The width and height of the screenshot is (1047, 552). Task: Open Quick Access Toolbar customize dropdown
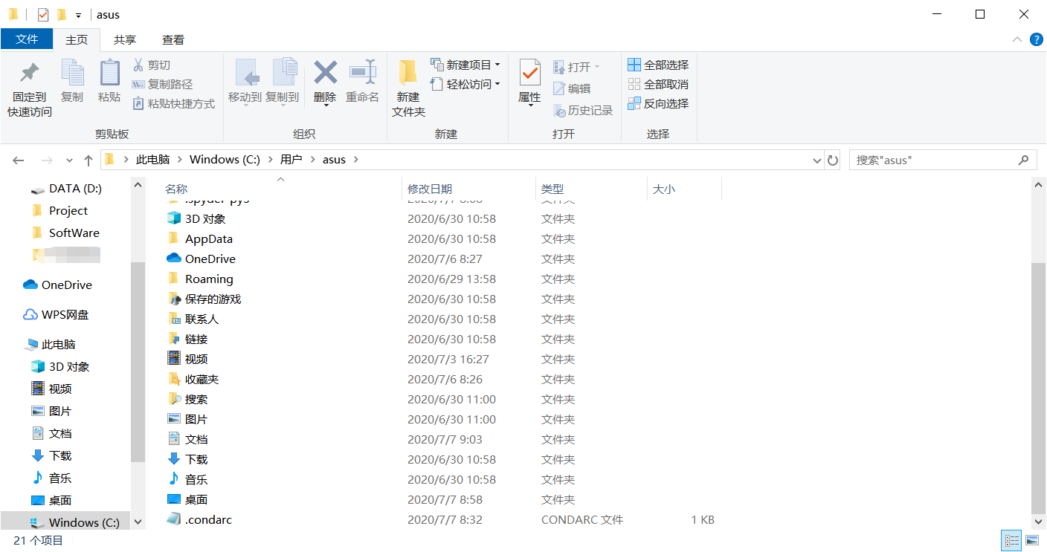pyautogui.click(x=78, y=16)
